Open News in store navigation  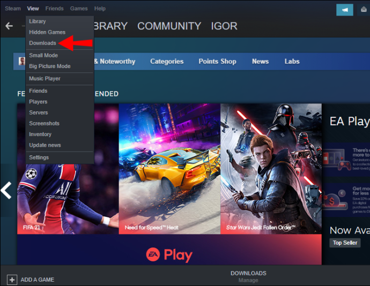pos(260,61)
